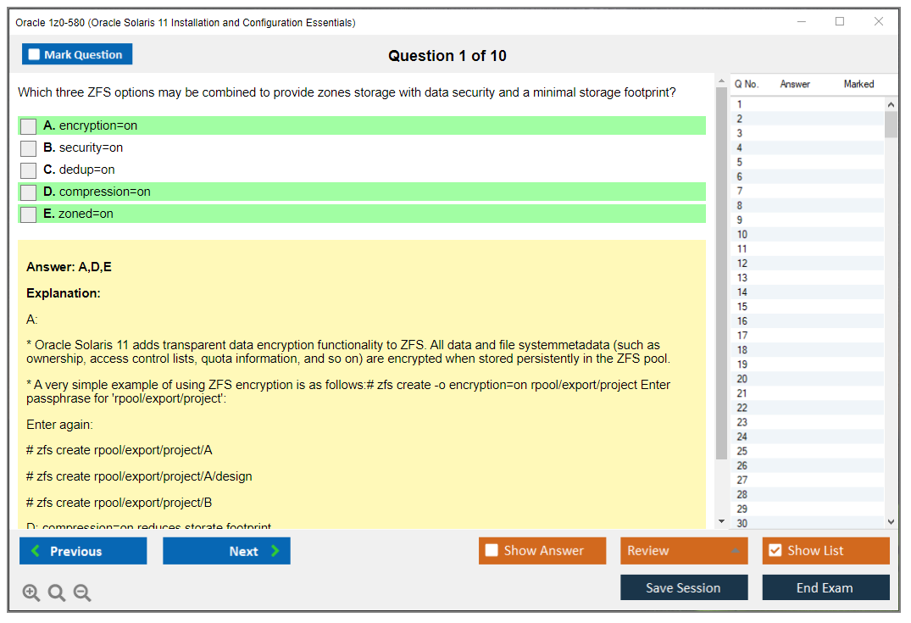Click the green right arrow on Next
The height and width of the screenshot is (623, 911).
pyautogui.click(x=275, y=551)
